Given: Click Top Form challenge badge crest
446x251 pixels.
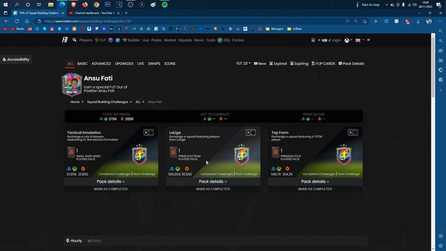Looking at the screenshot, I should point(344,155).
